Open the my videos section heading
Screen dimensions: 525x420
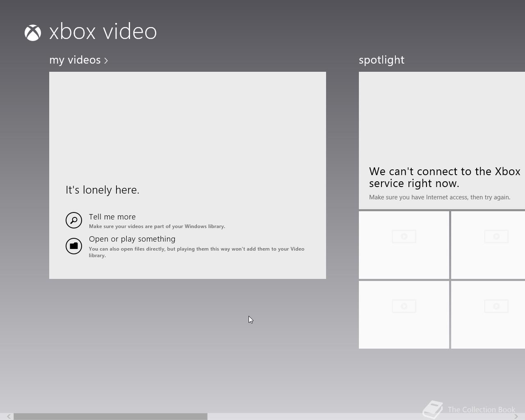tap(75, 60)
